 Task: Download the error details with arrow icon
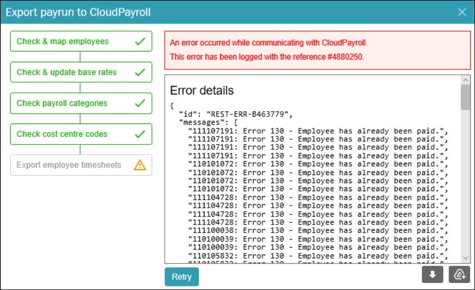pos(432,274)
